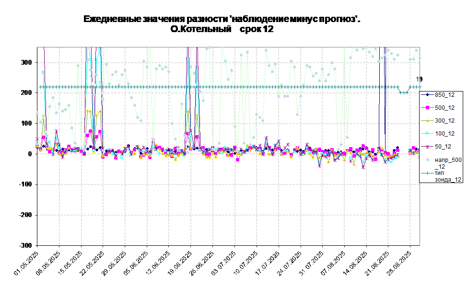
Task: Click the dip in the teal тип зонда line
Action: click(404, 92)
